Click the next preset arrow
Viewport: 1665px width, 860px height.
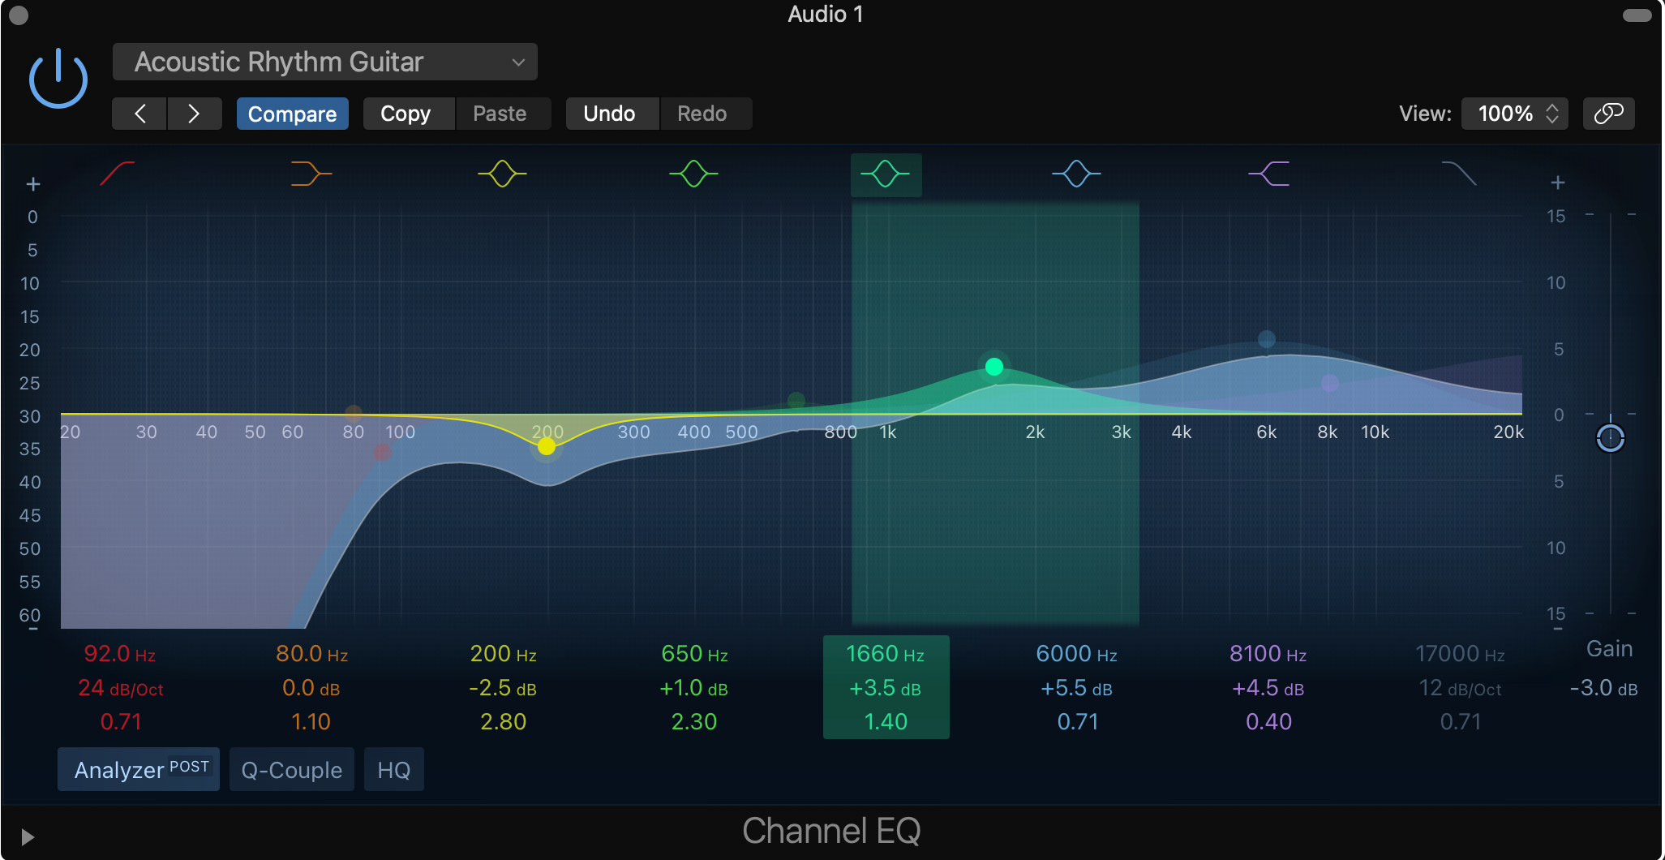tap(194, 113)
